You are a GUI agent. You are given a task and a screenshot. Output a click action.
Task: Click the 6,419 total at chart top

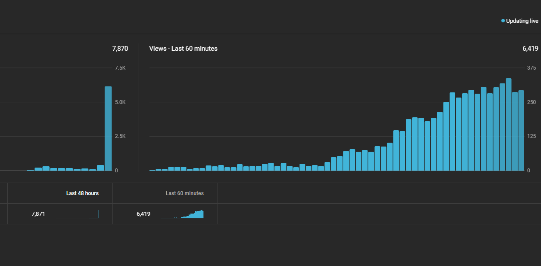[x=530, y=49]
